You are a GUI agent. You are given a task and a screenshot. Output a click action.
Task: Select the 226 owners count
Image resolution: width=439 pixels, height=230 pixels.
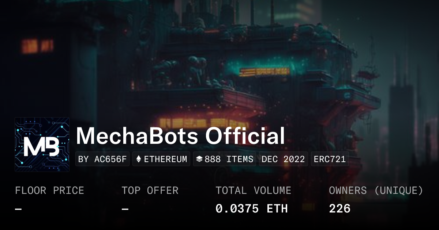pyautogui.click(x=339, y=209)
